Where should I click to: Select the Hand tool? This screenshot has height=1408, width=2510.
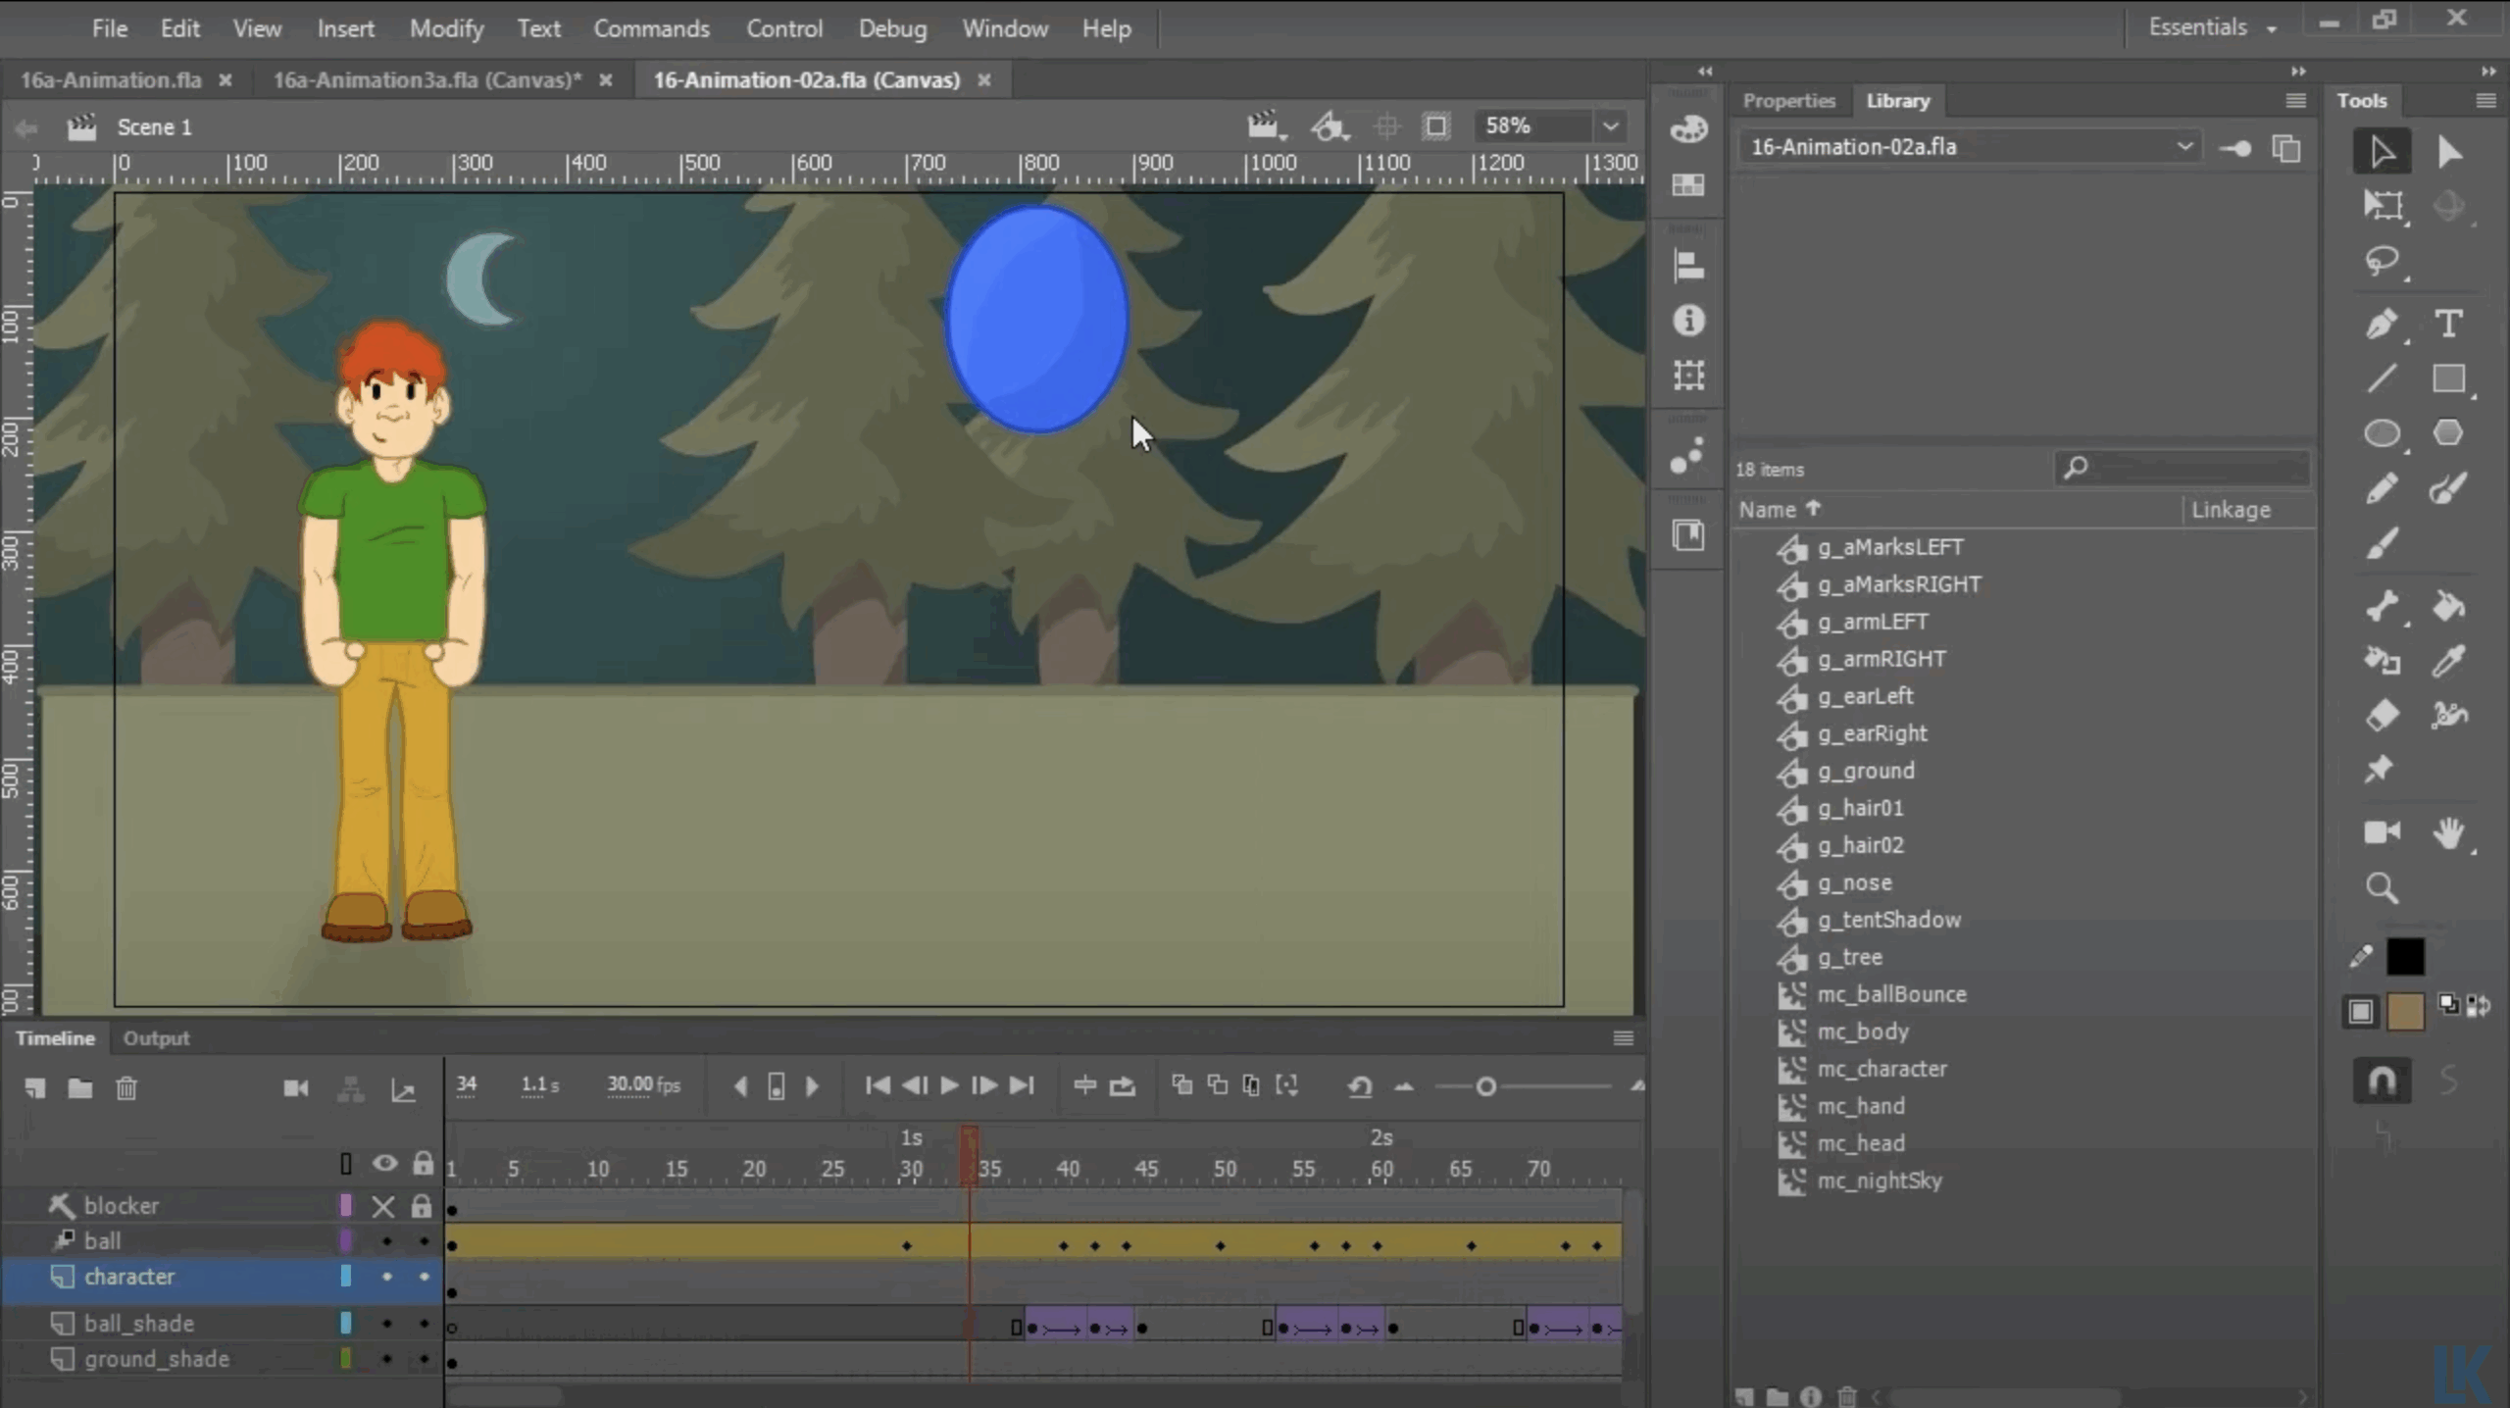pyautogui.click(x=2448, y=832)
